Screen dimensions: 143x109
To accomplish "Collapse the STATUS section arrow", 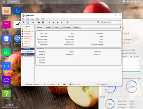I will click(23, 26).
